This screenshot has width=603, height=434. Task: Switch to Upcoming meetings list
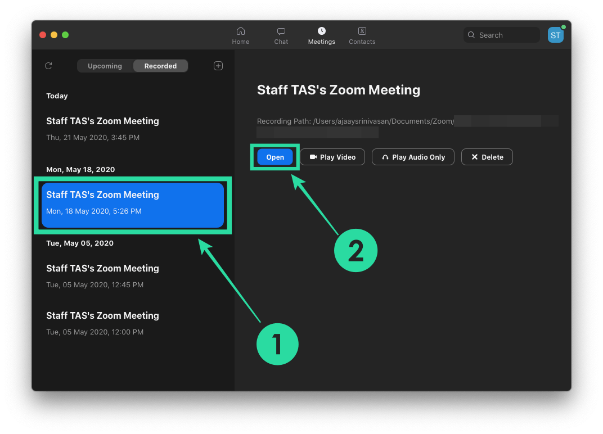(x=105, y=66)
